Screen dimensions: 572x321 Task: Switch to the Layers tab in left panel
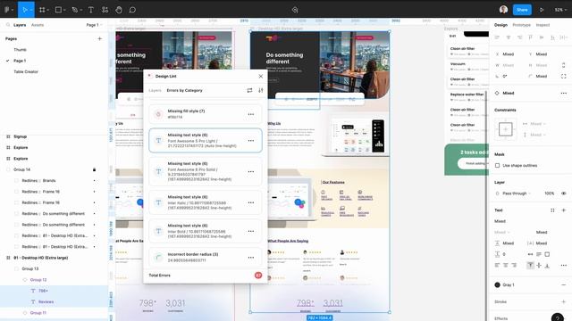pos(20,25)
